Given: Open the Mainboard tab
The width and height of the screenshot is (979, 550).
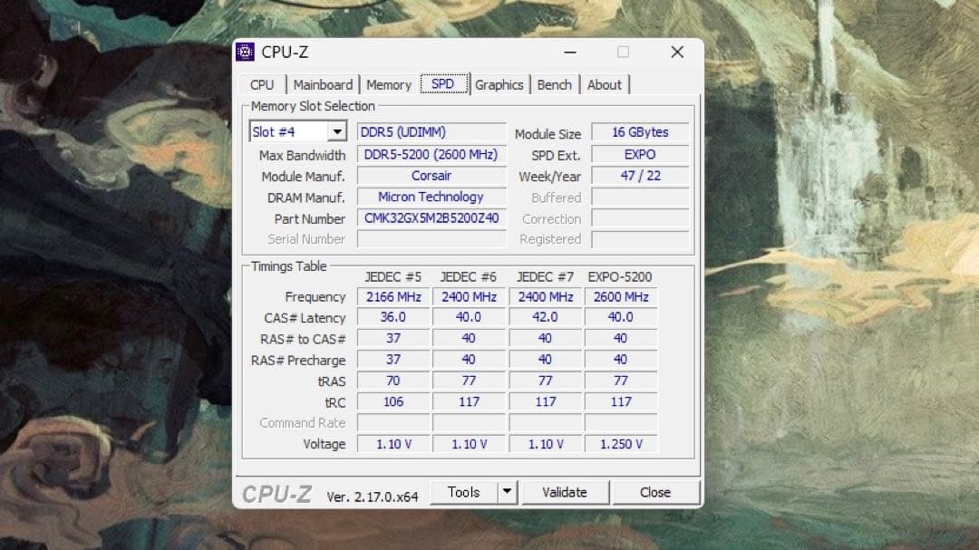Looking at the screenshot, I should point(323,85).
